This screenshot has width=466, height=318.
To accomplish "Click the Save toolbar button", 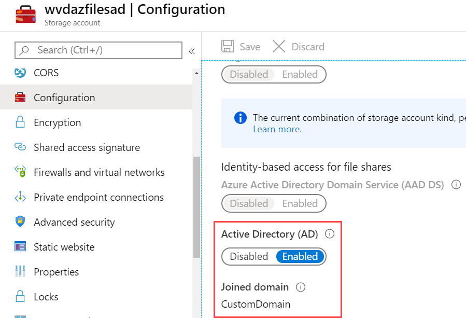I will point(241,47).
